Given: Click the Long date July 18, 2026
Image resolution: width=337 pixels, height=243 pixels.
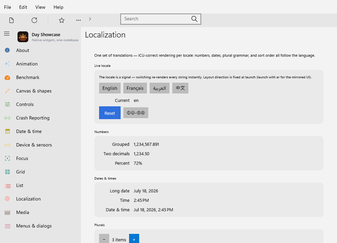Looking at the screenshot, I should [146, 191].
